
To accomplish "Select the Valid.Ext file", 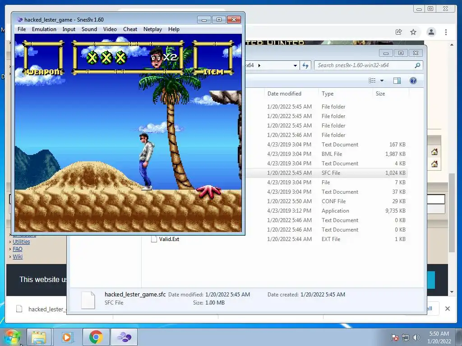I will (x=169, y=239).
